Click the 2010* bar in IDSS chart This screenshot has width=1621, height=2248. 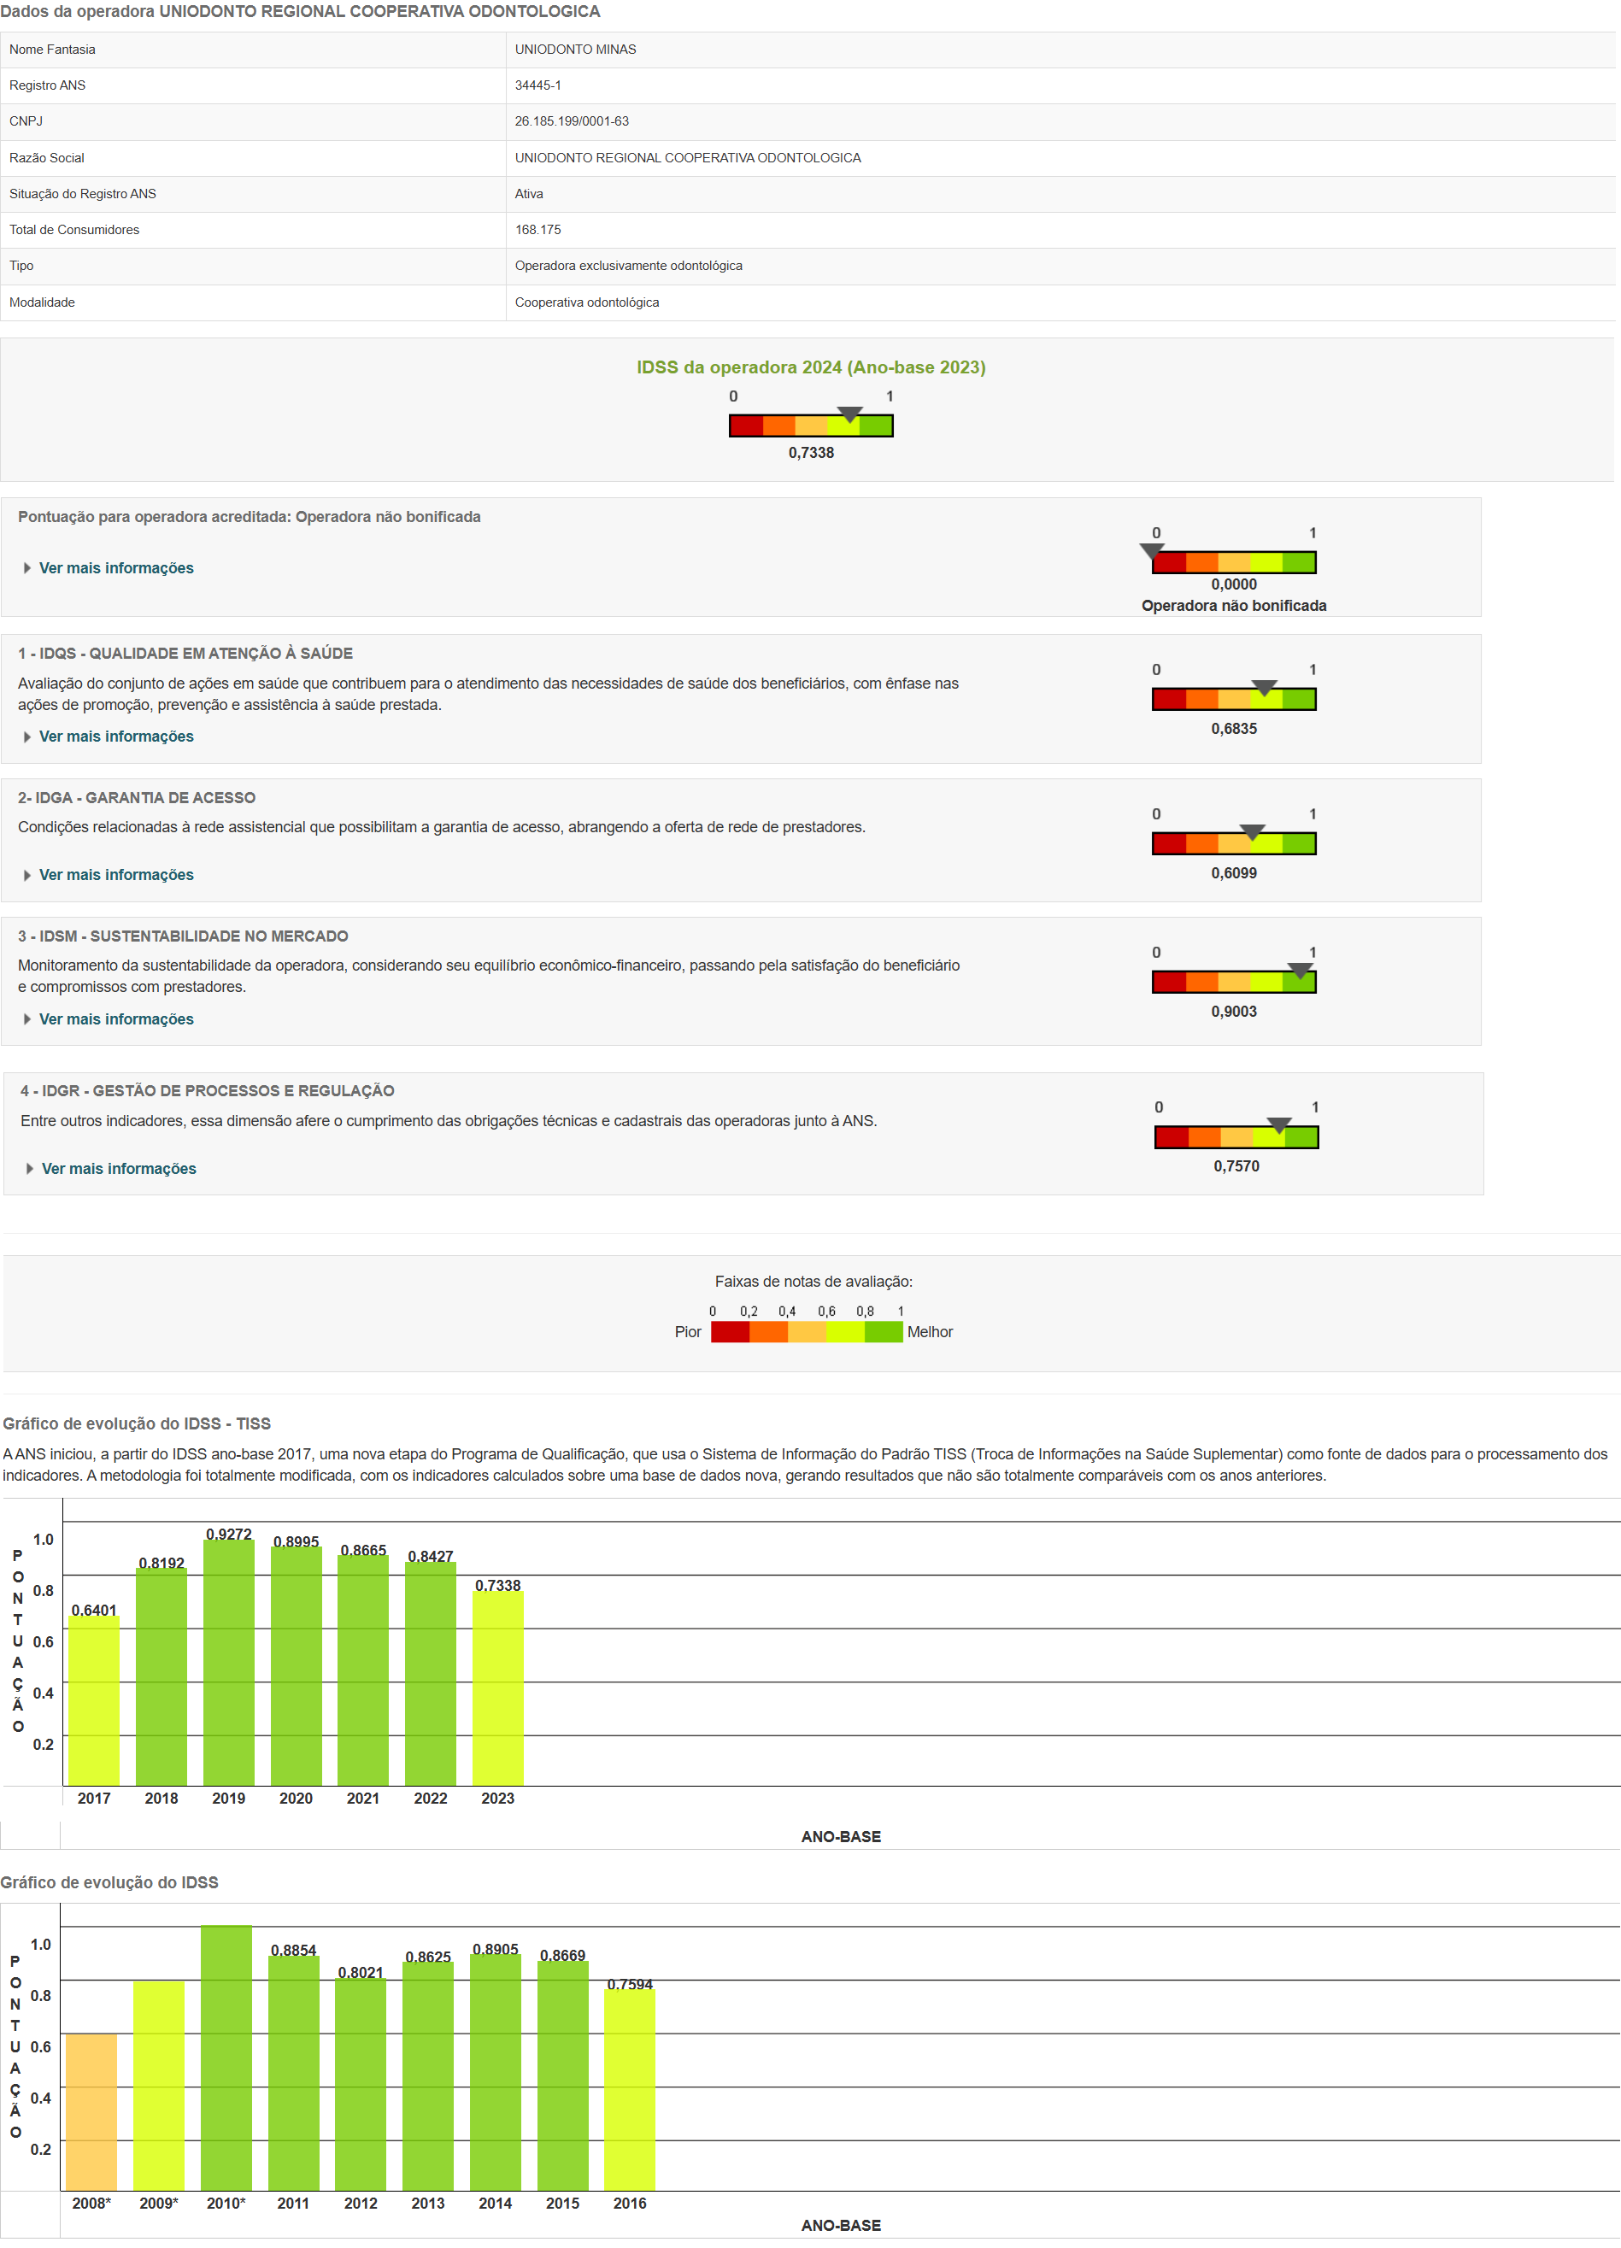(226, 2057)
